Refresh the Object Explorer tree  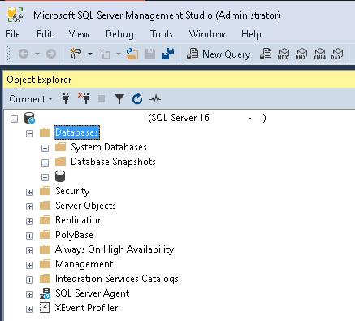tap(137, 98)
